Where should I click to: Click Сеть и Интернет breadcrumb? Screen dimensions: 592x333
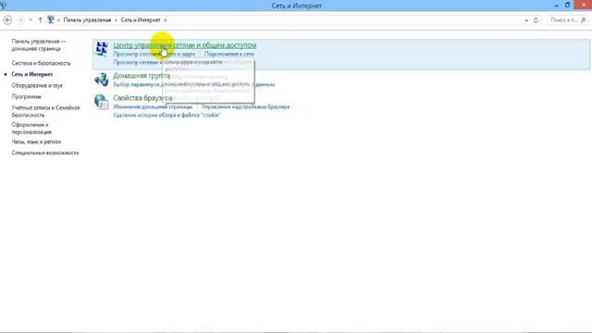141,20
